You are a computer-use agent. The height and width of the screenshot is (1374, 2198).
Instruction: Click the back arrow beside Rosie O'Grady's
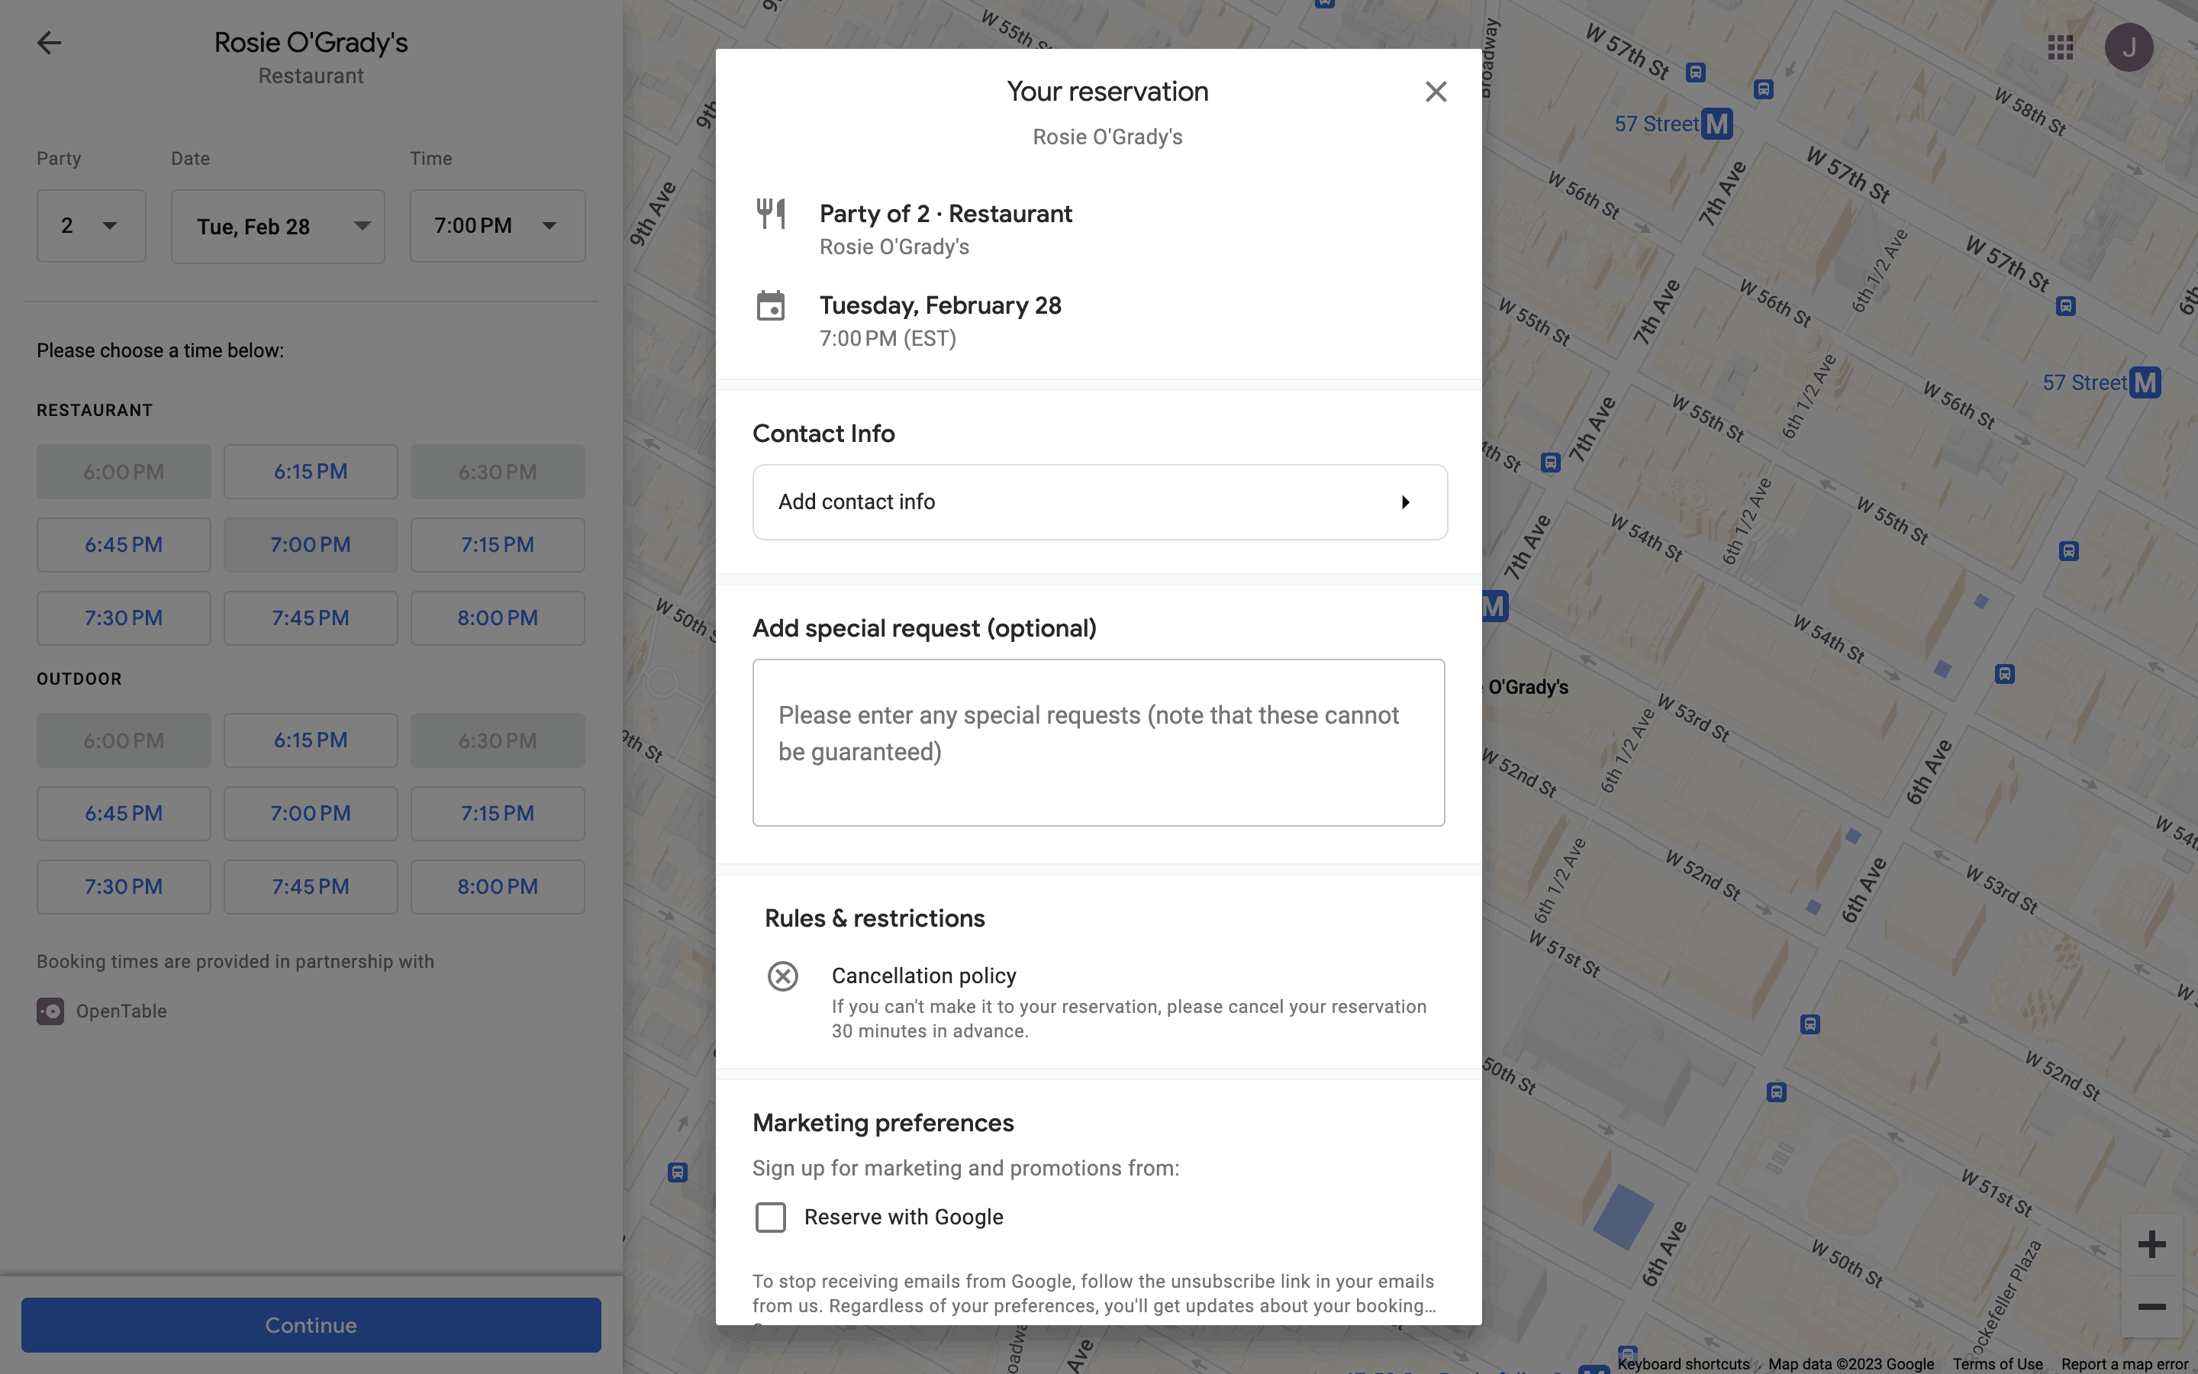pyautogui.click(x=49, y=43)
